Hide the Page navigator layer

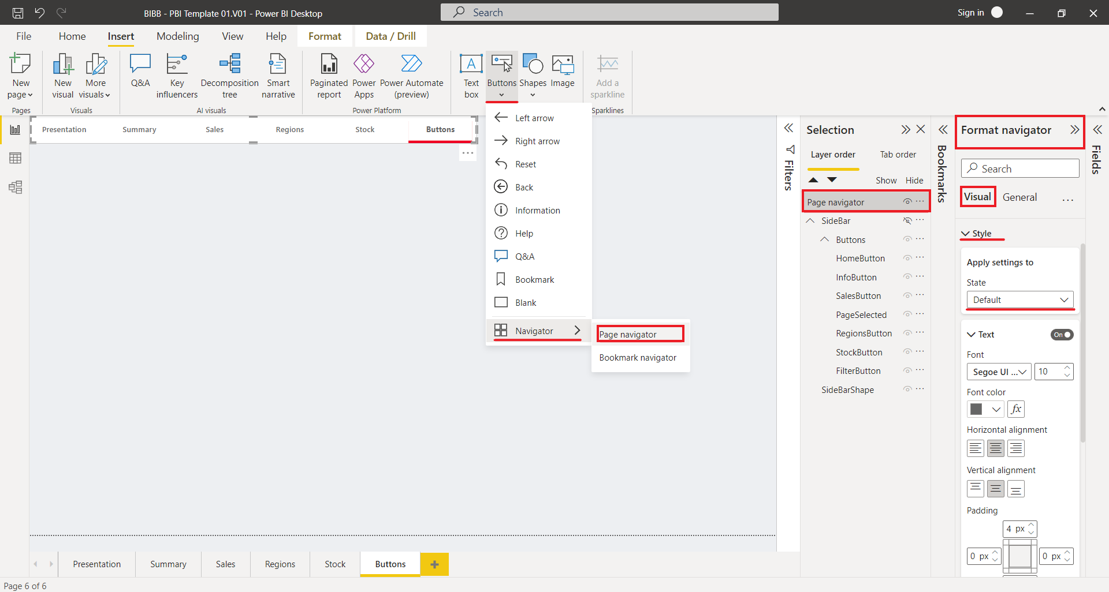coord(907,201)
